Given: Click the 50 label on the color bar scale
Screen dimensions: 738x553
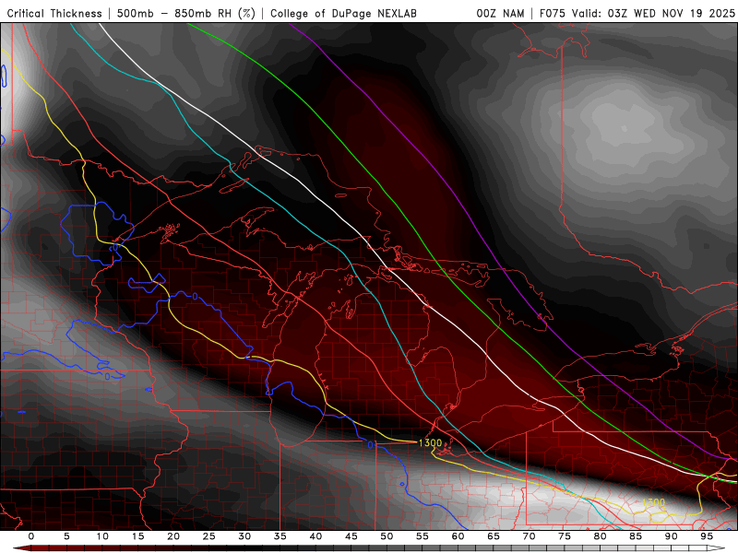Looking at the screenshot, I should [387, 536].
